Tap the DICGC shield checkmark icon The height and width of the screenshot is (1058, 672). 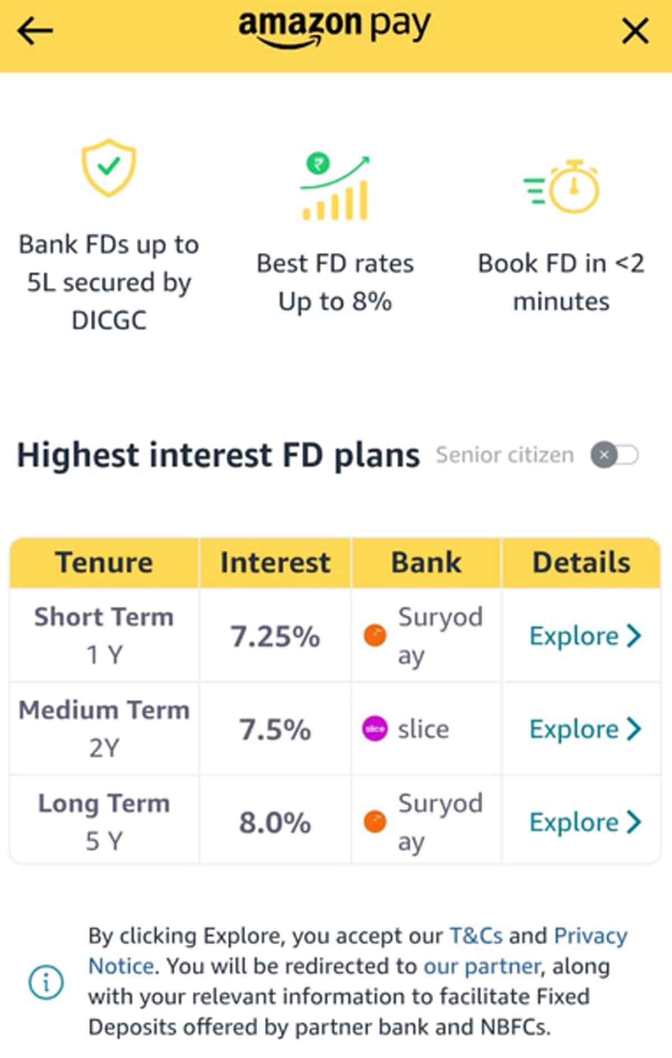click(x=109, y=168)
